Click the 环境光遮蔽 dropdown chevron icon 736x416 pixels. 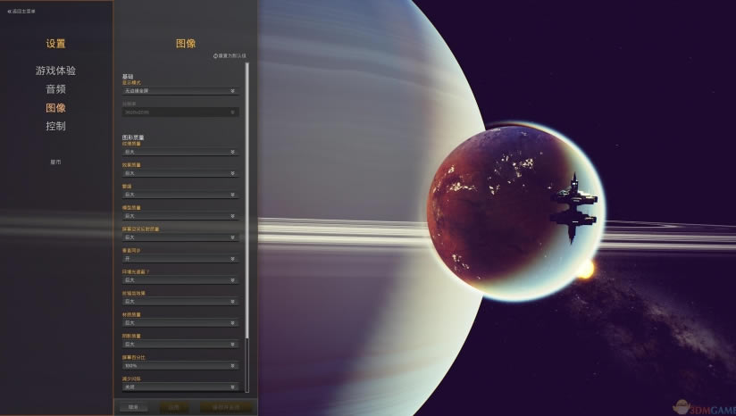pos(233,280)
